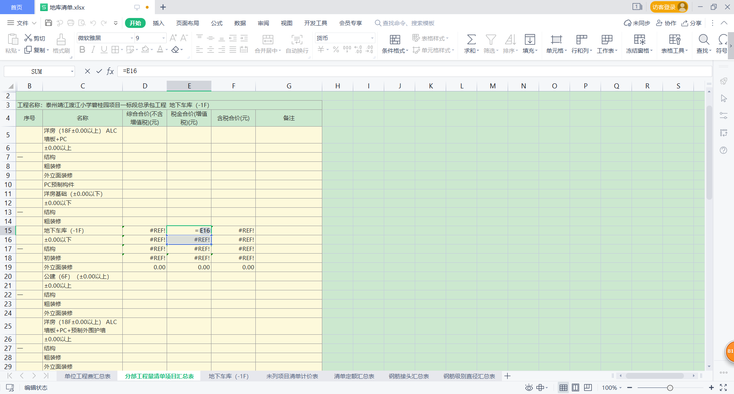Click the Filter (筛选) funnel icon
This screenshot has width=734, height=394.
pos(491,39)
